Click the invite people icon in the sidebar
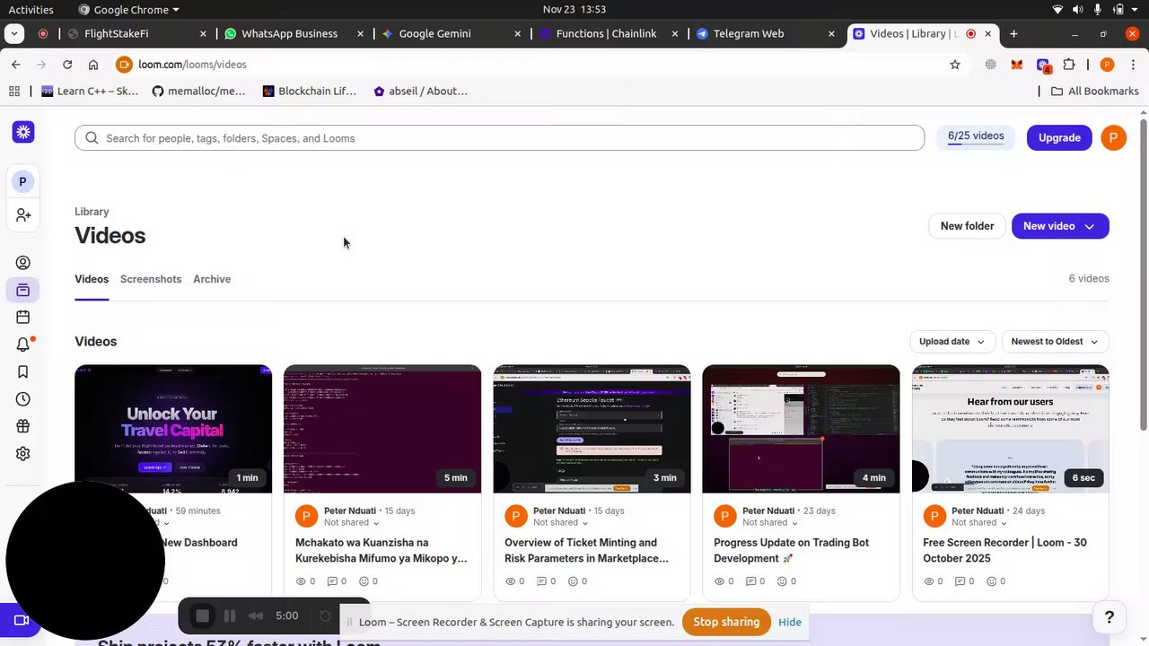The image size is (1149, 646). click(x=23, y=215)
